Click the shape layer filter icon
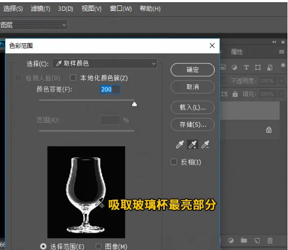288x250 pixels. (x=258, y=67)
